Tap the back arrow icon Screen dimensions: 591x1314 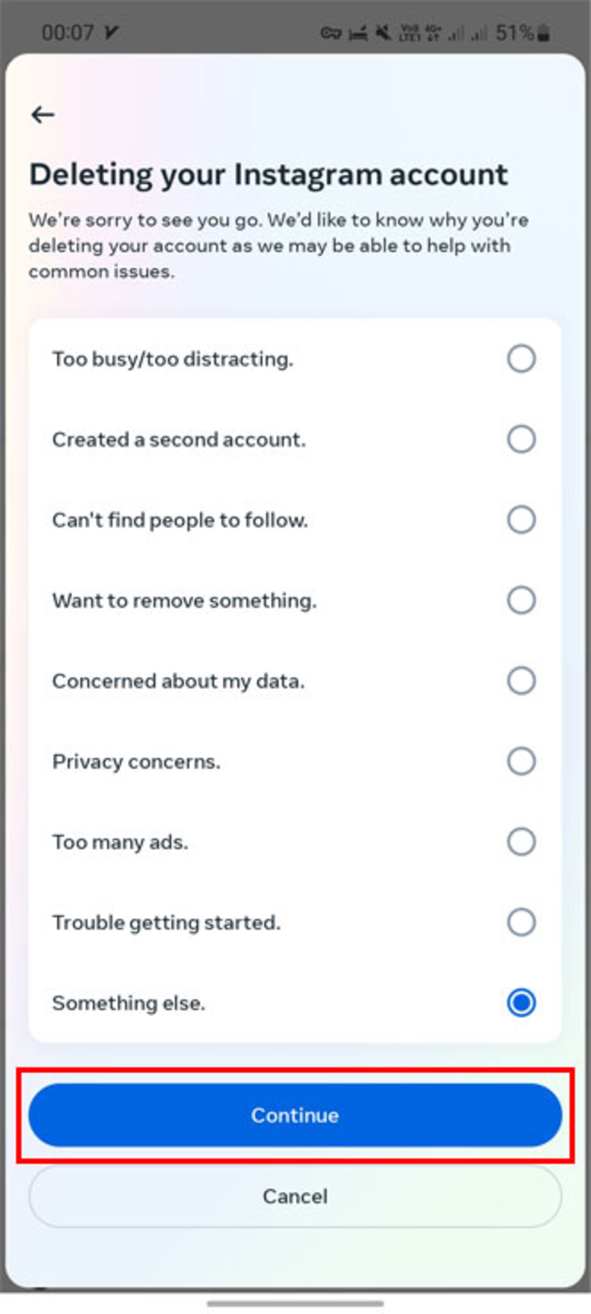(x=43, y=114)
